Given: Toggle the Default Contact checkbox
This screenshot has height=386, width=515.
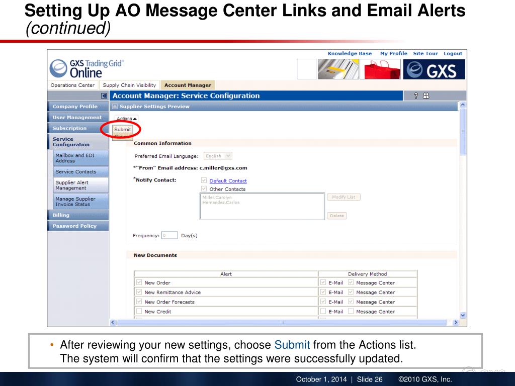Looking at the screenshot, I should coord(204,180).
